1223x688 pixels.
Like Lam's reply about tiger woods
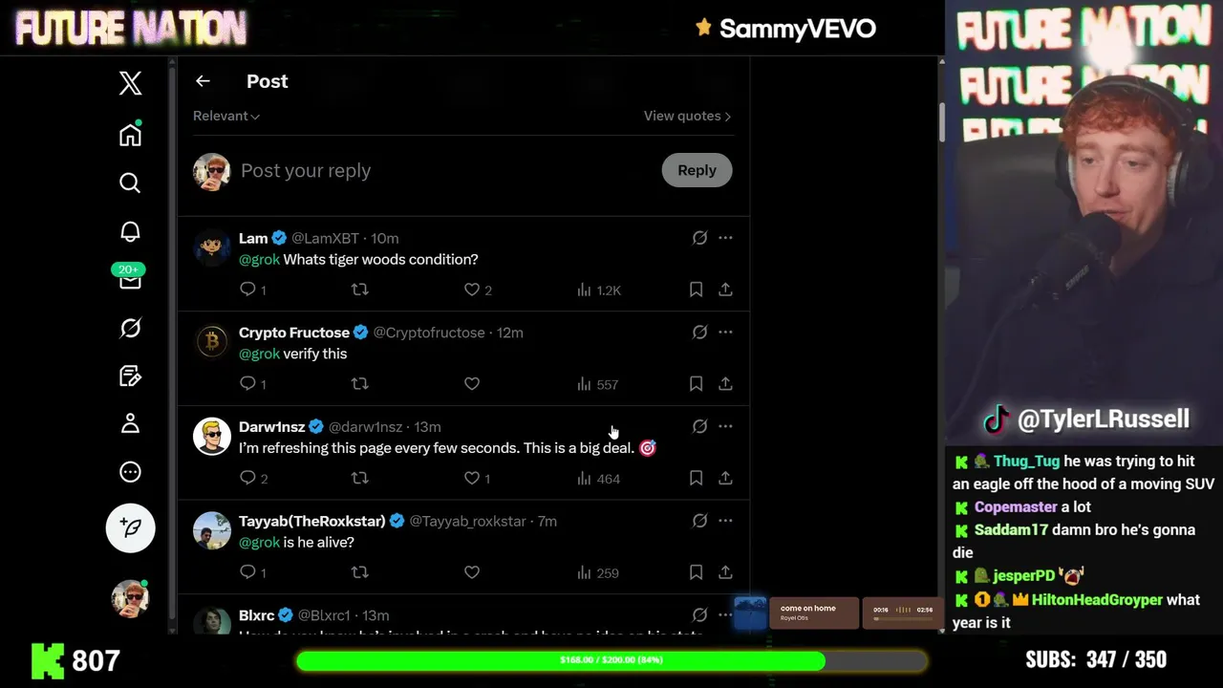pyautogui.click(x=472, y=290)
